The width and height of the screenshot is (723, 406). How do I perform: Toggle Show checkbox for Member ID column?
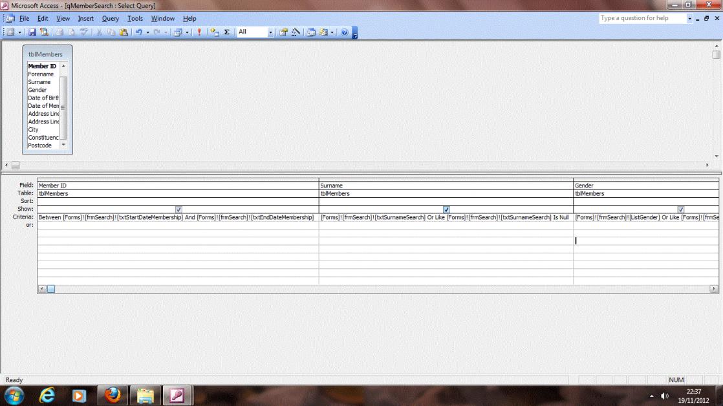click(178, 209)
